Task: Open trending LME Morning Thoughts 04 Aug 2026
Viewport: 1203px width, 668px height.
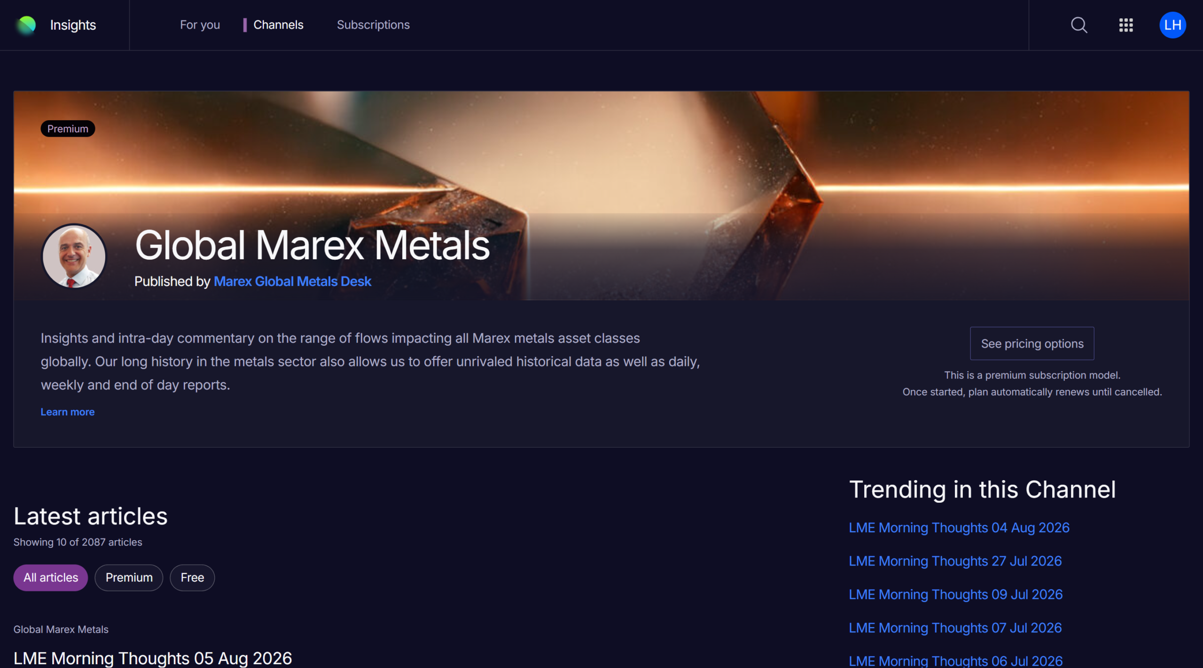Action: pyautogui.click(x=959, y=528)
